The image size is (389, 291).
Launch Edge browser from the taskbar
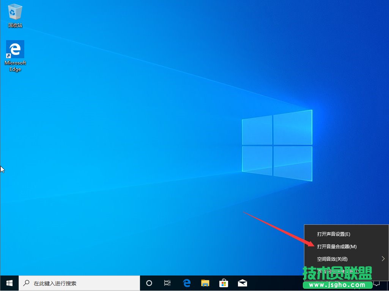[x=186, y=283]
